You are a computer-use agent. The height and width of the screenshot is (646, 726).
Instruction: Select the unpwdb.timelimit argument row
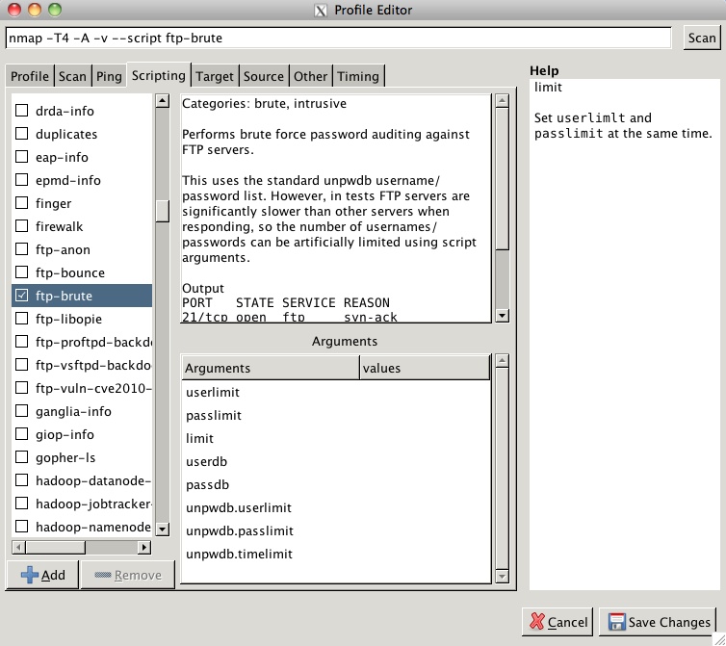click(238, 555)
